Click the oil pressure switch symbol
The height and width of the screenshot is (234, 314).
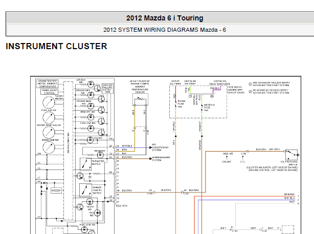(x=291, y=155)
